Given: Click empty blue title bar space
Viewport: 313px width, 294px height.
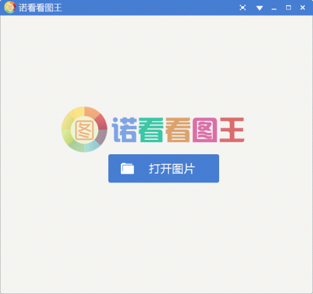Looking at the screenshot, I should point(150,8).
